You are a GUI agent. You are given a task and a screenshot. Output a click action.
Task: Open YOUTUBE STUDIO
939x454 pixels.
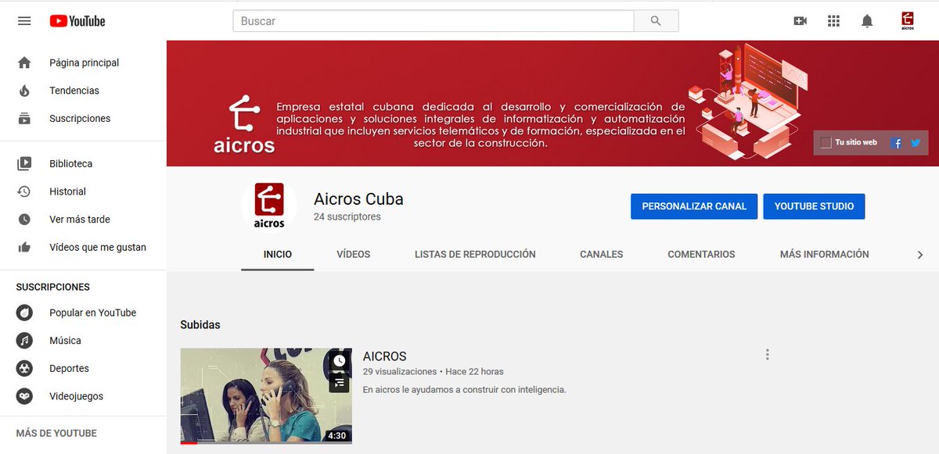tap(814, 206)
